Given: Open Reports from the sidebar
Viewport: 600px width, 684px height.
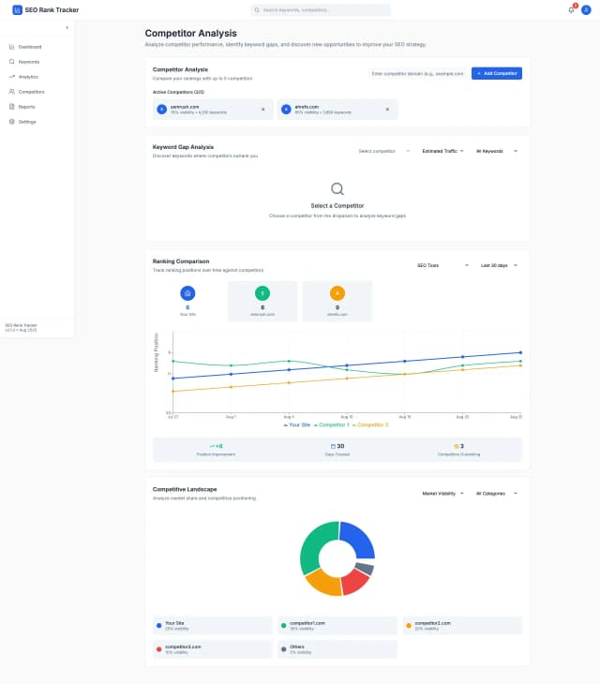Looking at the screenshot, I should point(27,107).
